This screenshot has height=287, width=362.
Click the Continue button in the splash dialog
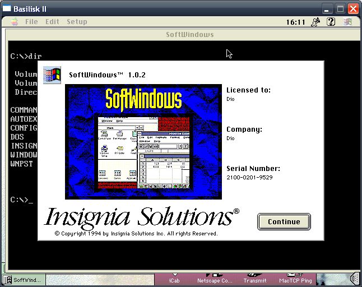[284, 221]
